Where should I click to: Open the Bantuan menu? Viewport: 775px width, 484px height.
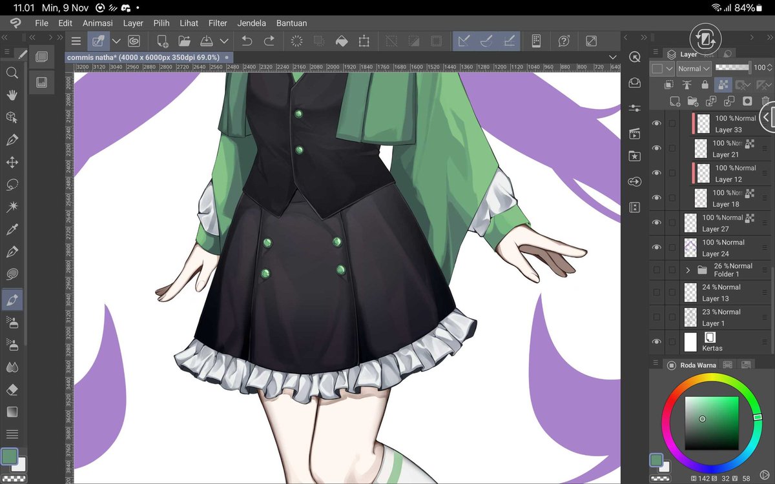click(291, 23)
